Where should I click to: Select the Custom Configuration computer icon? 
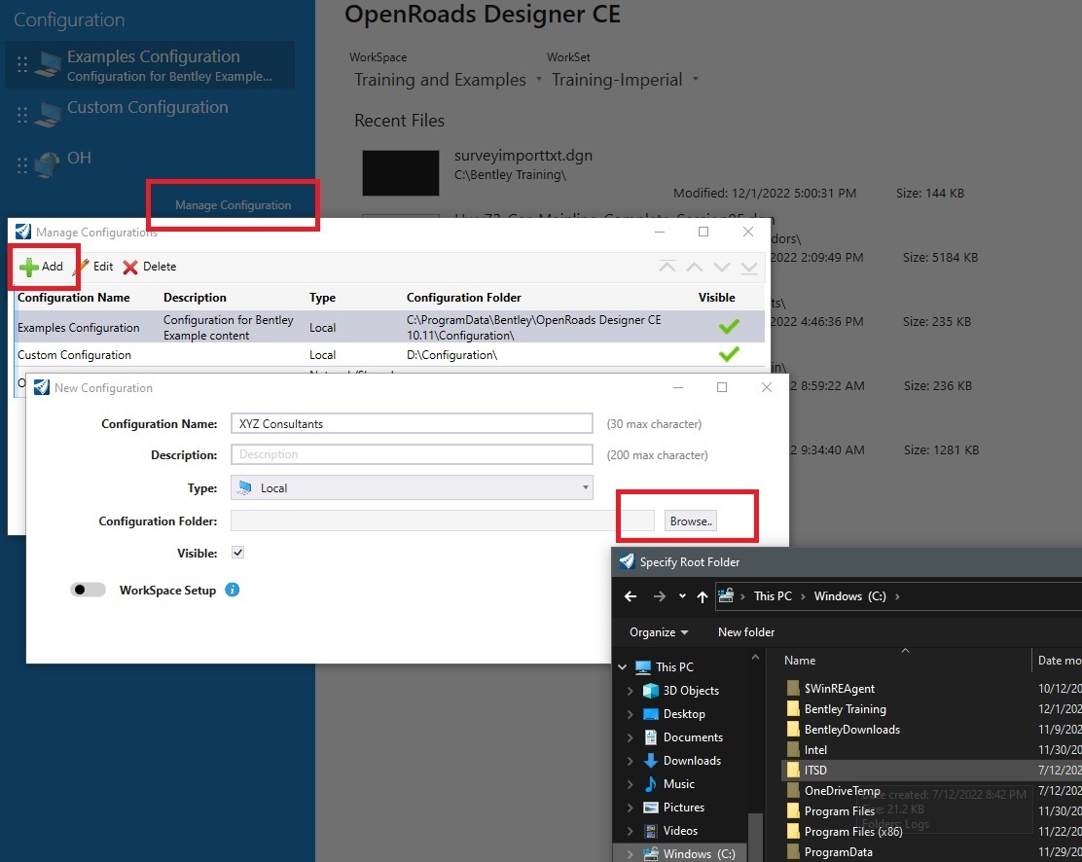coord(48,115)
